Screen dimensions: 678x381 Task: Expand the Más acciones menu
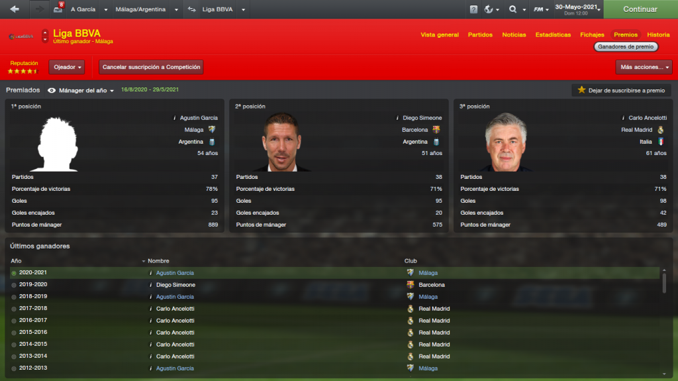click(644, 67)
